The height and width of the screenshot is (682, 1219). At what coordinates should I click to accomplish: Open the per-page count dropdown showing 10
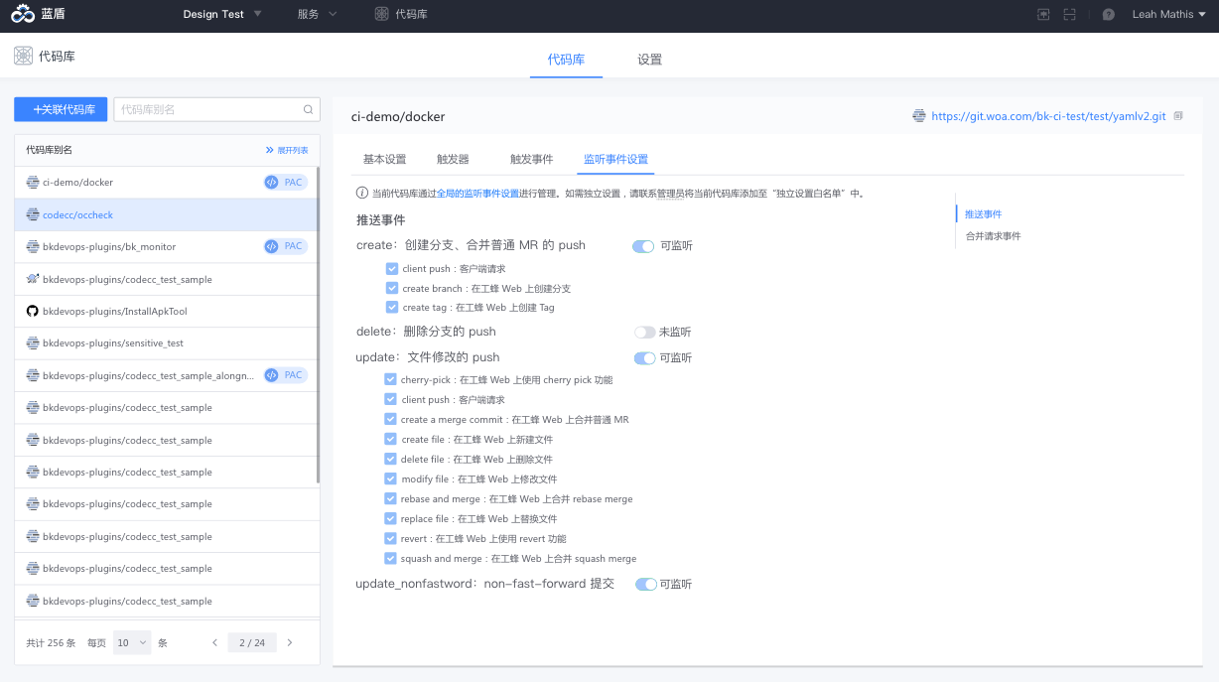tap(131, 642)
